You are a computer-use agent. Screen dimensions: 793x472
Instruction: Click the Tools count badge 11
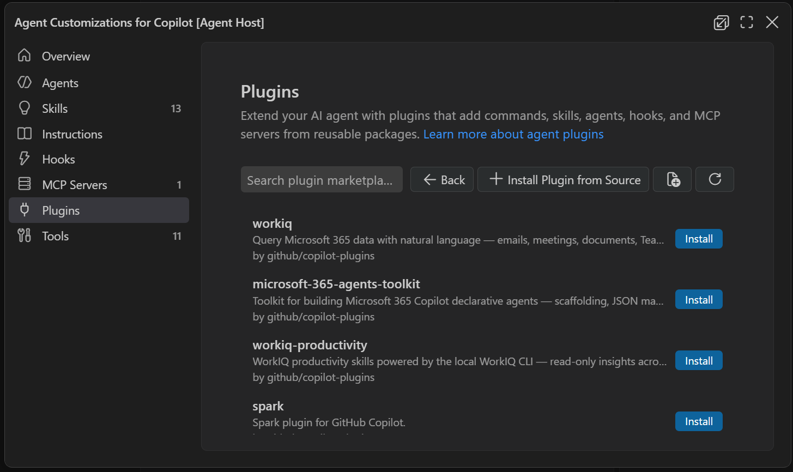coord(177,236)
